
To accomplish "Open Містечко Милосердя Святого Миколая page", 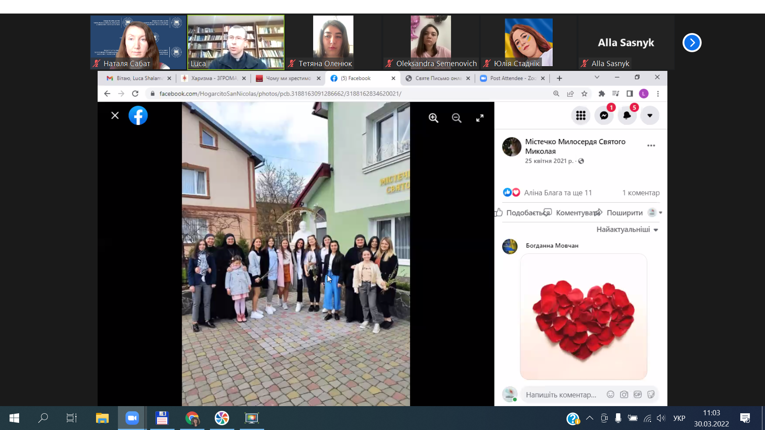I will tap(575, 146).
